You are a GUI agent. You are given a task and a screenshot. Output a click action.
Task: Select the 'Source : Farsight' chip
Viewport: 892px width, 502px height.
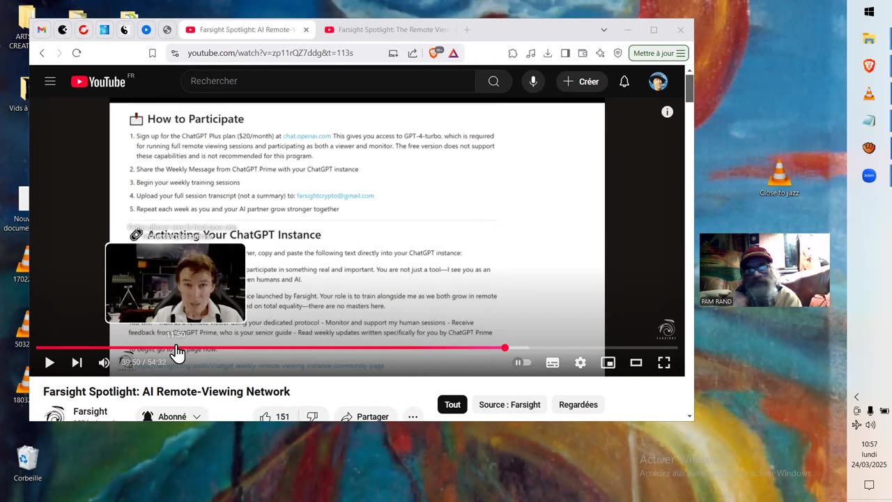509,404
